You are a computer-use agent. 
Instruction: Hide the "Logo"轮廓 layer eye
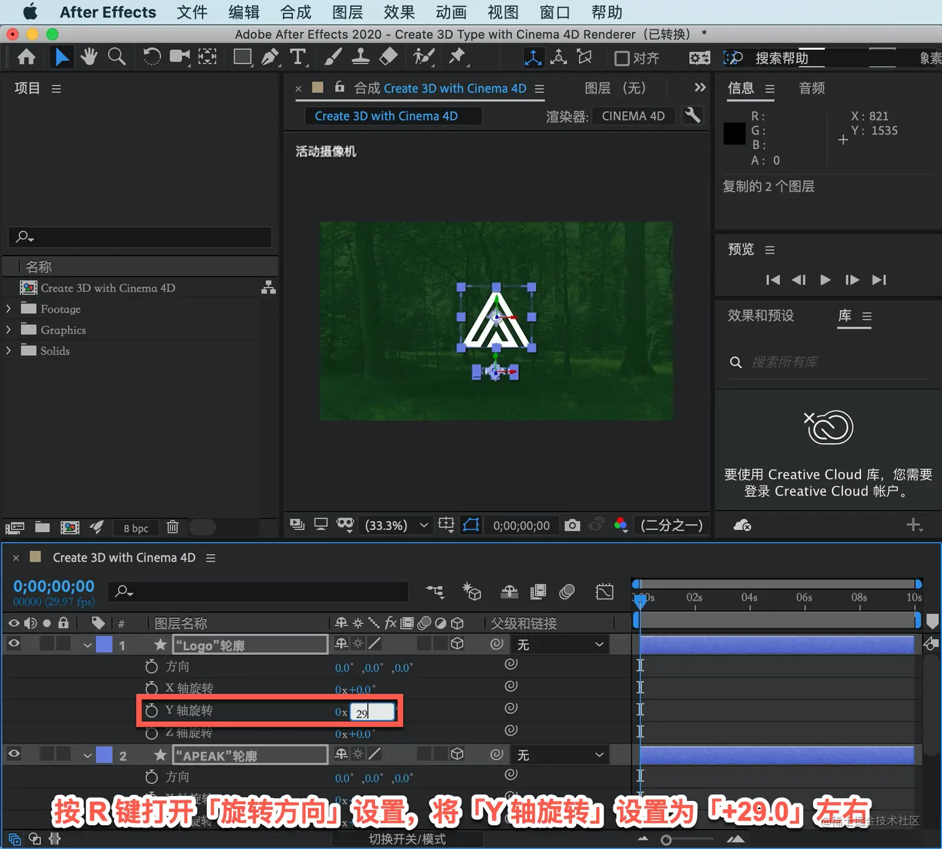(x=14, y=644)
